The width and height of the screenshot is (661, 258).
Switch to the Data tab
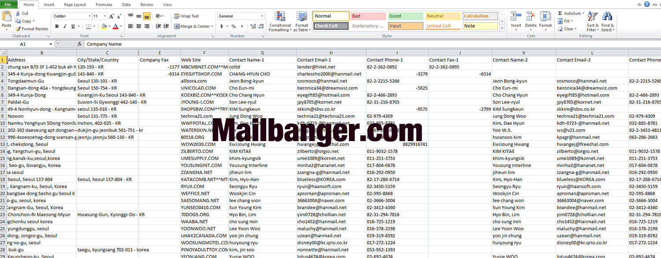pyautogui.click(x=126, y=5)
